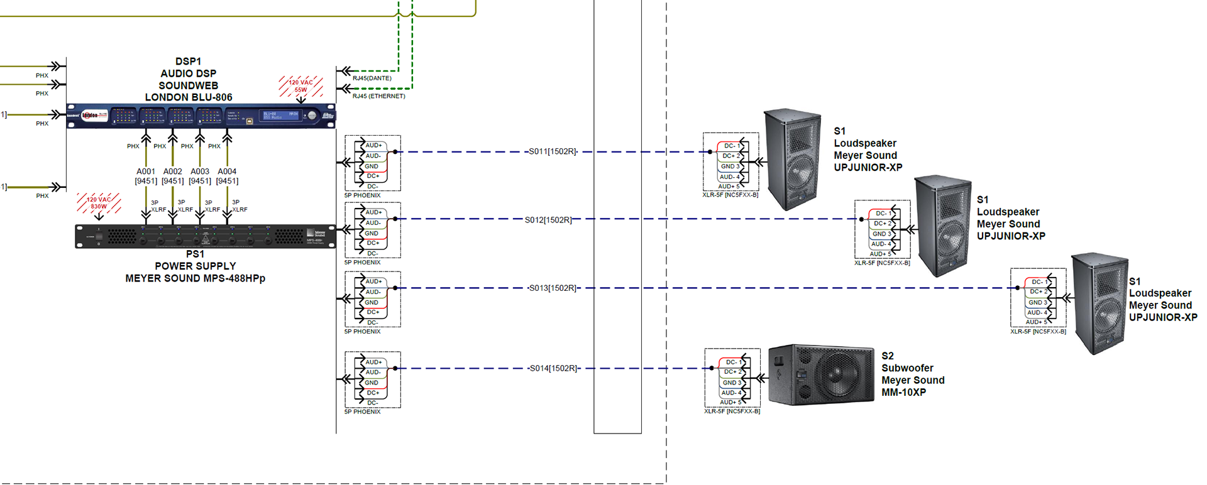The image size is (1207, 485).
Task: Select the PS1 Power Supply Meyer Sound label
Action: 195,266
